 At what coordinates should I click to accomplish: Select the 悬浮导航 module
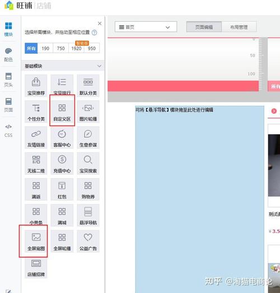[x=88, y=215]
